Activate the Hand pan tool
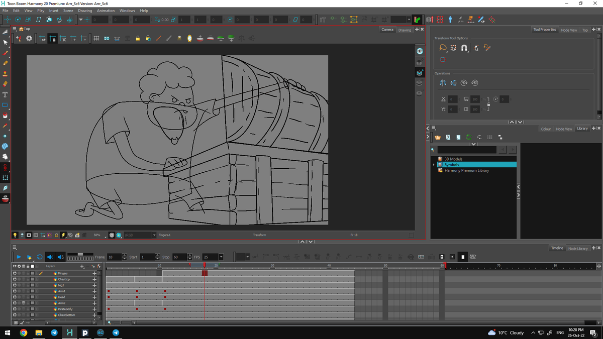603x339 pixels. click(6, 157)
